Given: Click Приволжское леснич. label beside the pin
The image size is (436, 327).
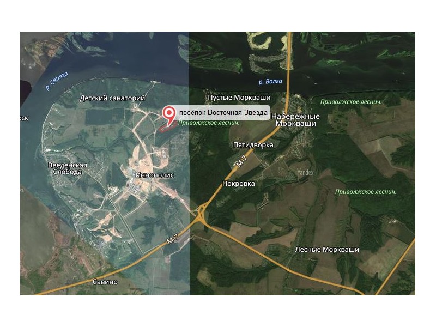Looking at the screenshot, I should 209,123.
